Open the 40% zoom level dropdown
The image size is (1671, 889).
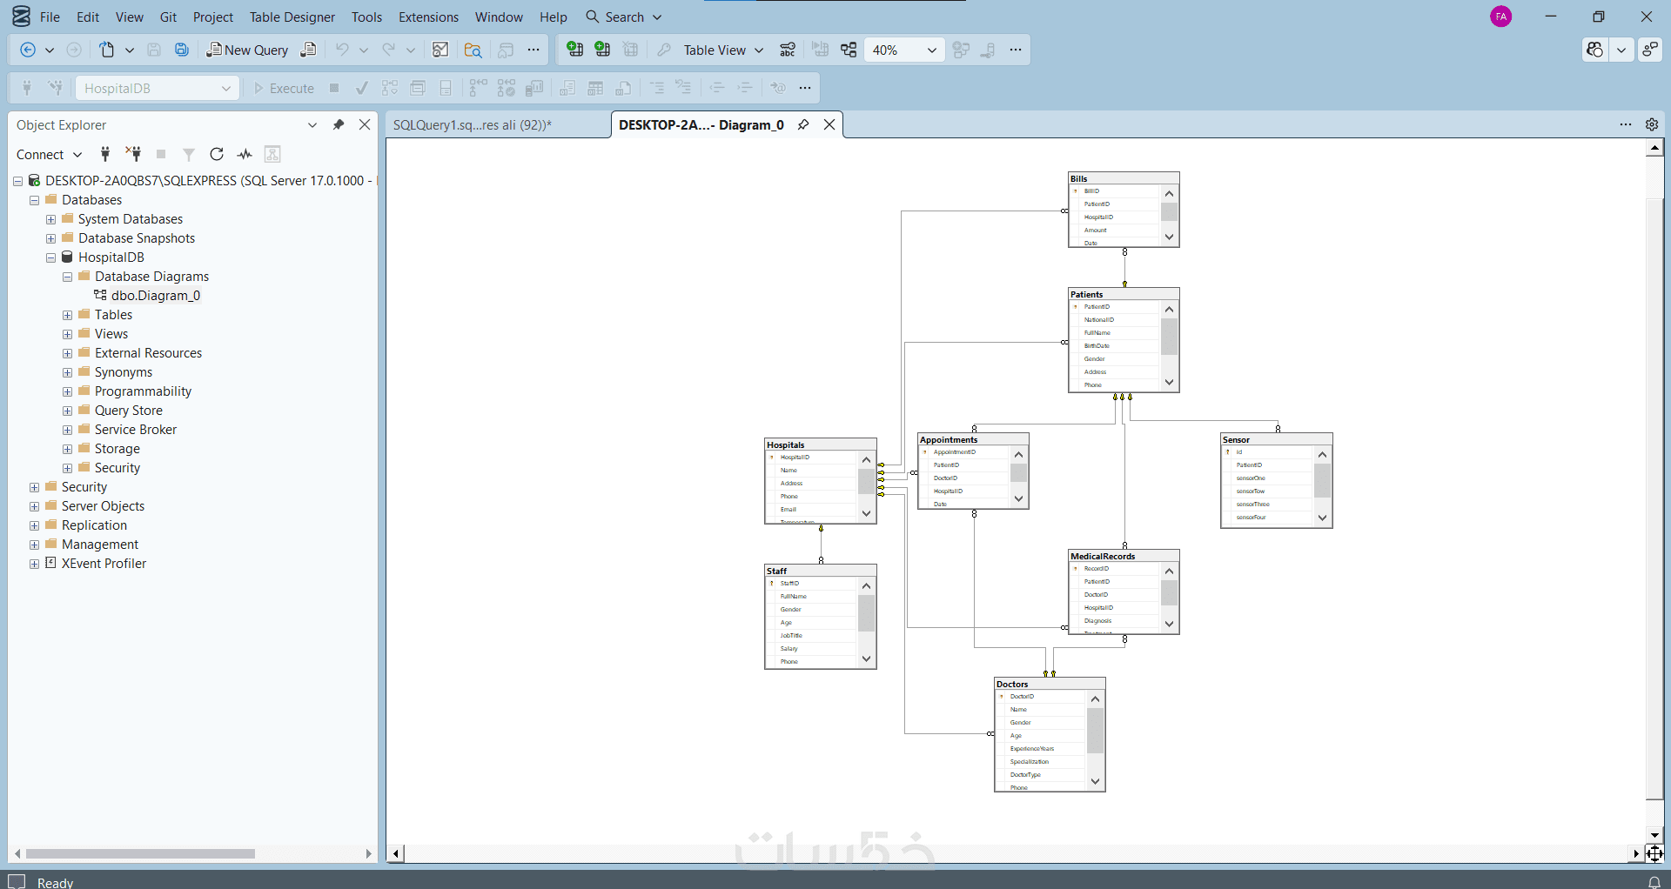tap(904, 50)
